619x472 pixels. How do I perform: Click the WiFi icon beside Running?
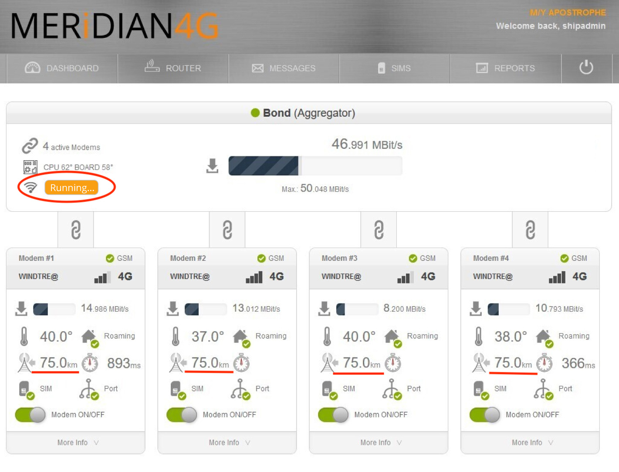[x=30, y=187]
